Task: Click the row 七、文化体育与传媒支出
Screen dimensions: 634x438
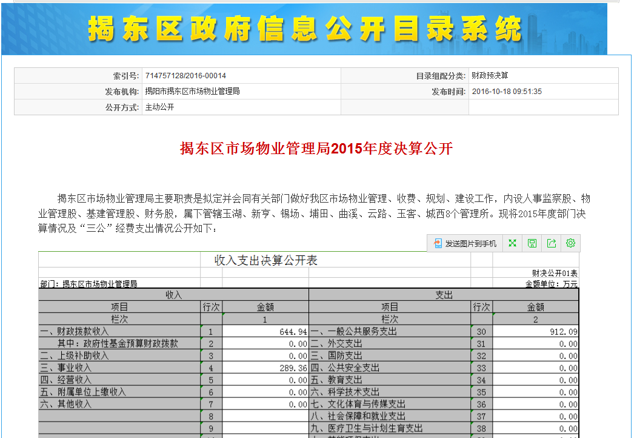Action: click(358, 405)
